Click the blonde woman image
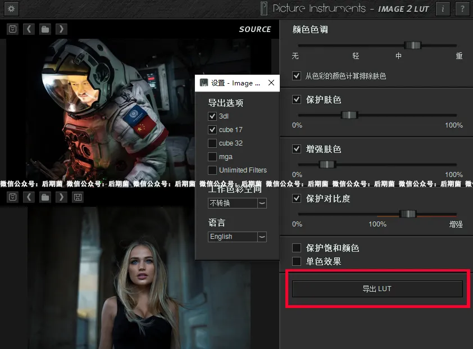The width and height of the screenshot is (473, 349). (x=139, y=278)
